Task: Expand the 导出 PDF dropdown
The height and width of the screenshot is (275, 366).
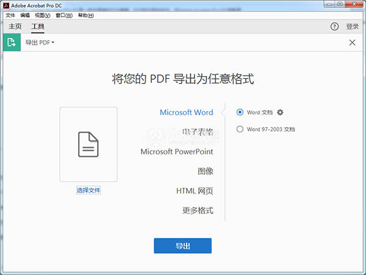Action: (x=40, y=43)
